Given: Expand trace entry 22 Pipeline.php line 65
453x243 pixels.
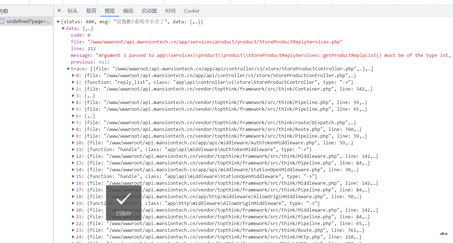Looking at the screenshot, I should (x=73, y=223).
